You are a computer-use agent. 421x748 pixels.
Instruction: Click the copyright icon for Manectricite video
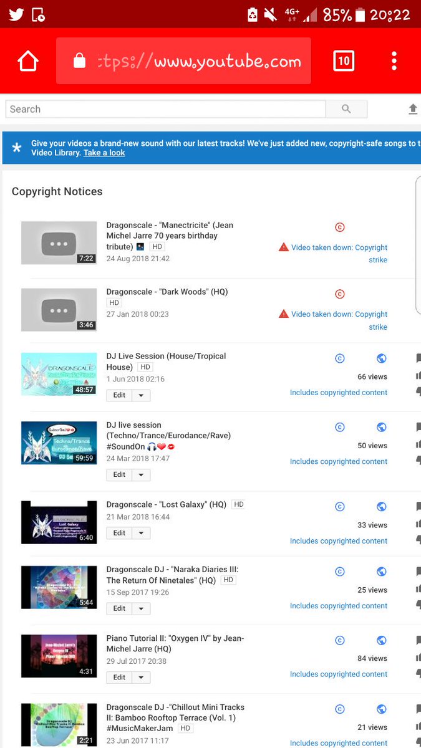tap(340, 227)
